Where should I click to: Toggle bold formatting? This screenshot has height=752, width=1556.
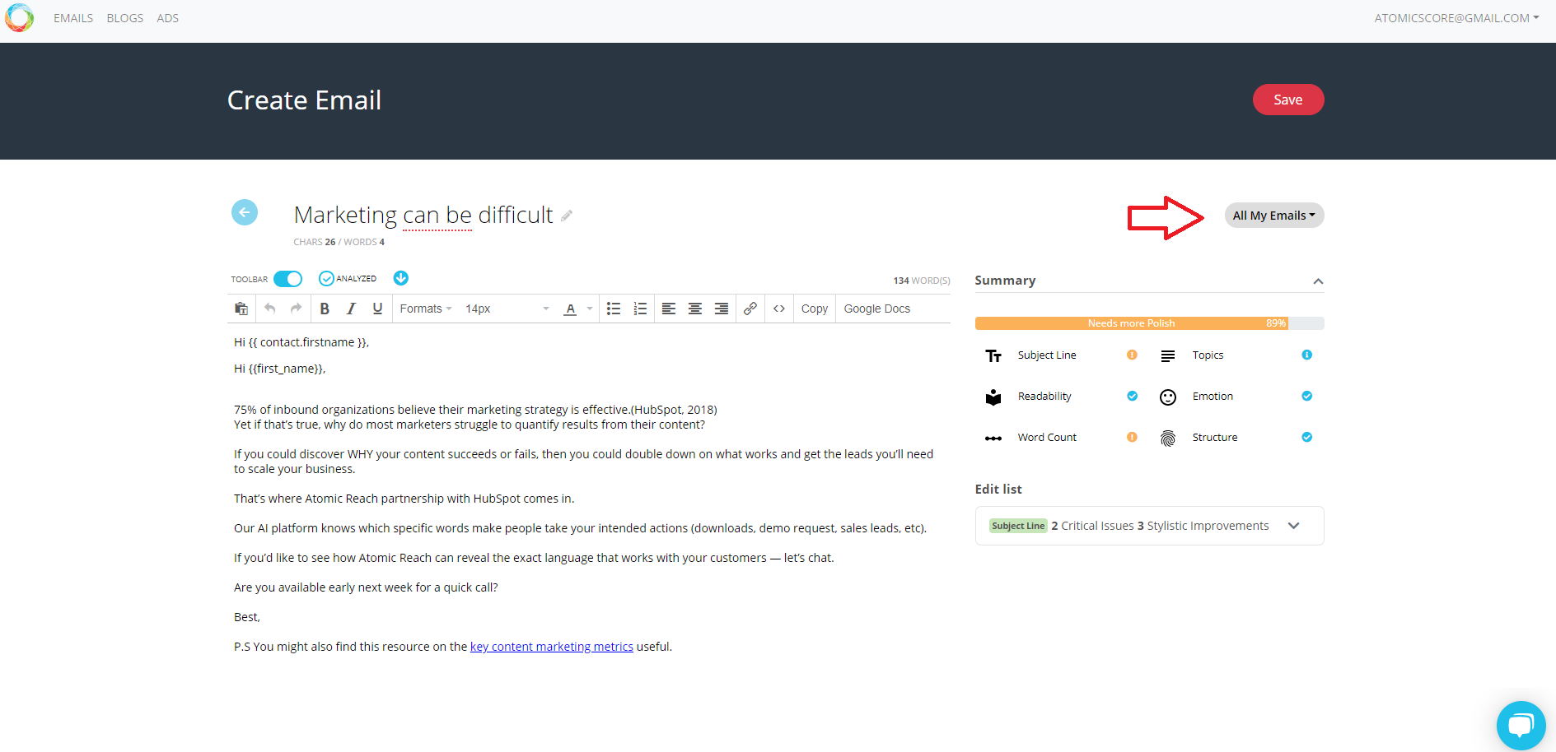[325, 309]
